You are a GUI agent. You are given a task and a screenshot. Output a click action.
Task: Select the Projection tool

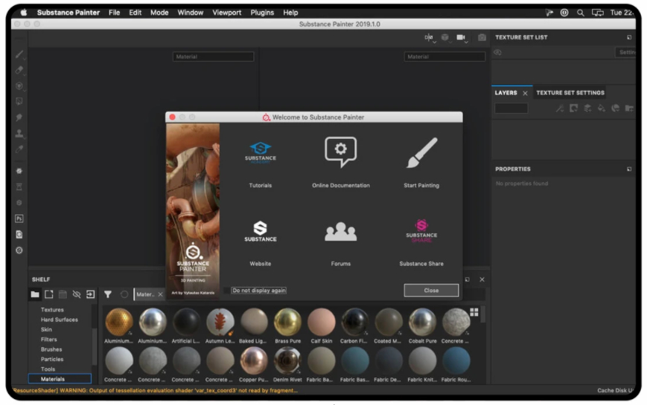tap(19, 85)
